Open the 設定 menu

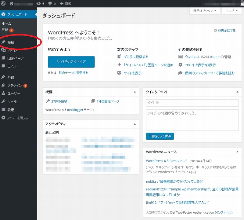tap(19, 110)
